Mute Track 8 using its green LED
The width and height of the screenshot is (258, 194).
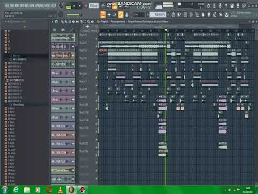point(96,93)
